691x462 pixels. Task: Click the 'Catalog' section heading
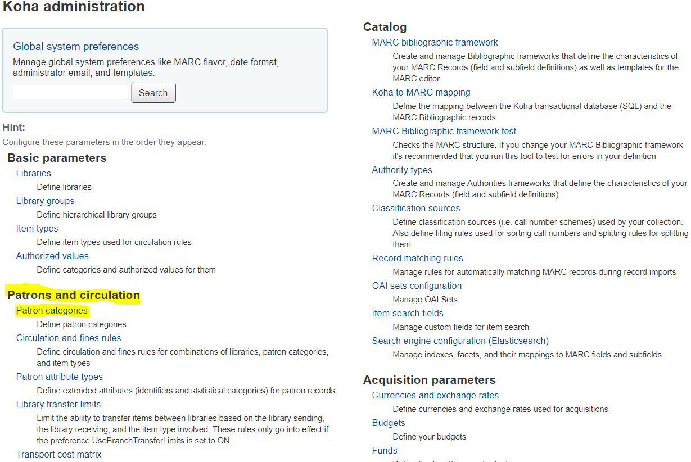tap(385, 27)
